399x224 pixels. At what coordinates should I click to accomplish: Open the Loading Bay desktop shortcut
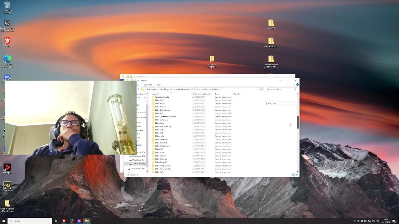(x=7, y=169)
